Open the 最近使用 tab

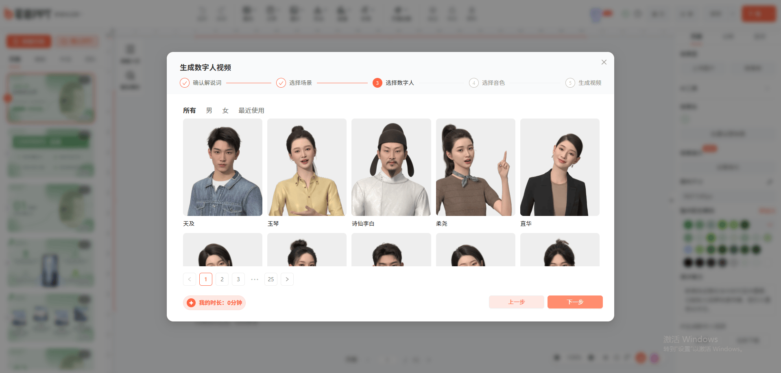pos(251,110)
